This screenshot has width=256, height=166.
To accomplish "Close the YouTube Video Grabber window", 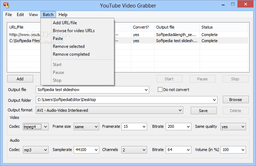I will click(x=245, y=4).
